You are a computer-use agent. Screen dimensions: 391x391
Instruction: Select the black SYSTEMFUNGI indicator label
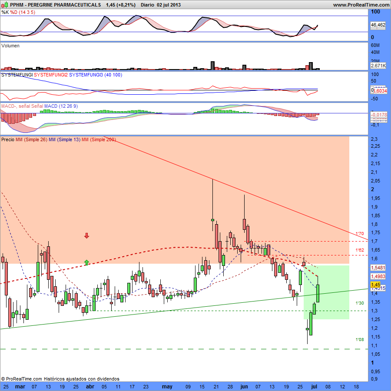pyautogui.click(x=17, y=75)
